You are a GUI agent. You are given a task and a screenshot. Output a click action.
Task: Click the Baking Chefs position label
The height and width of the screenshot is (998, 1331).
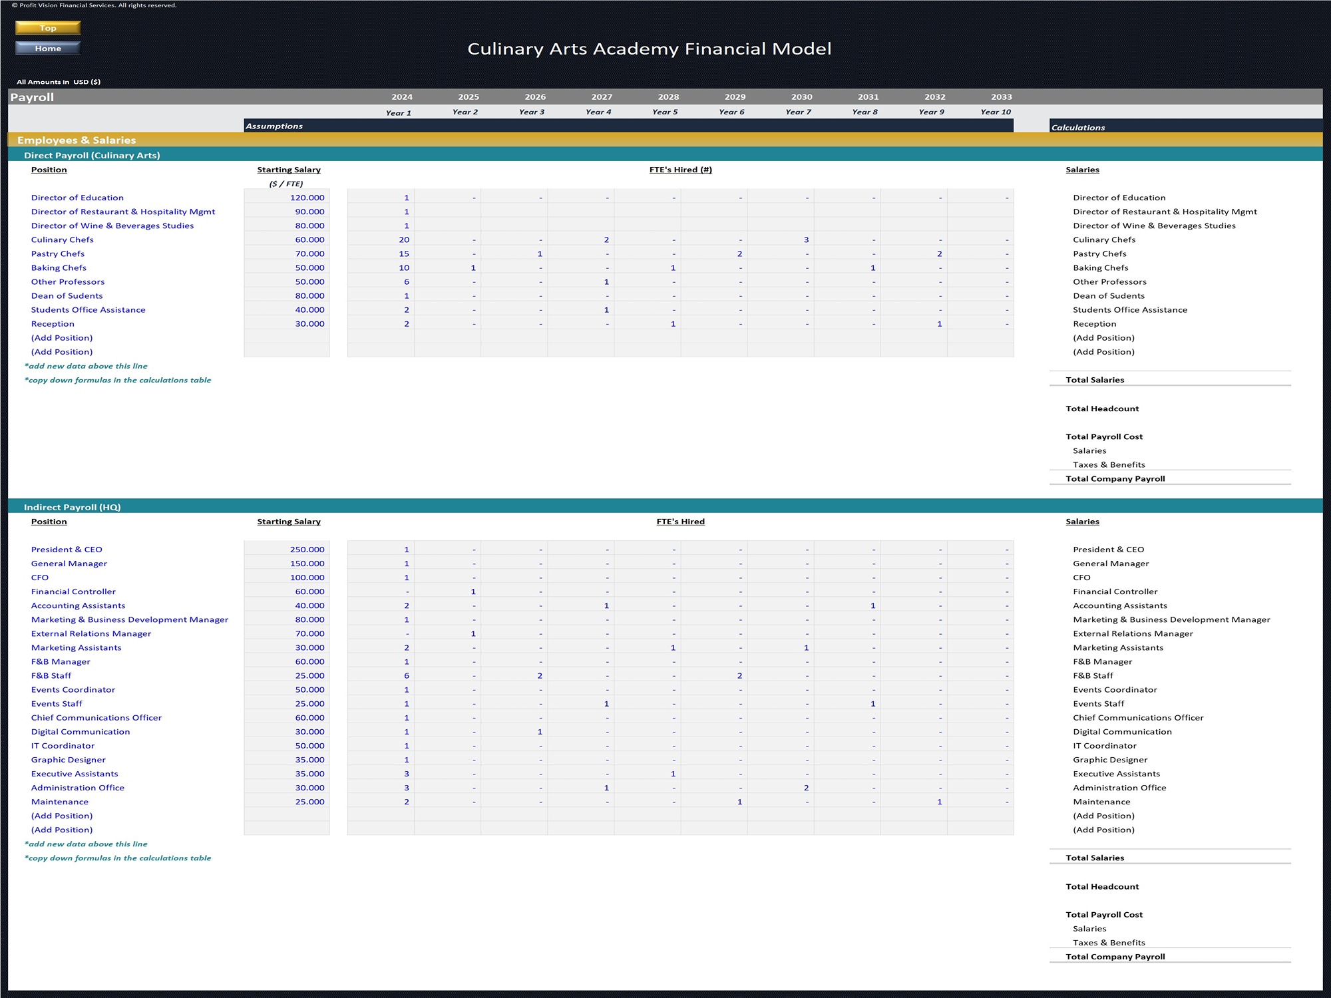click(59, 267)
